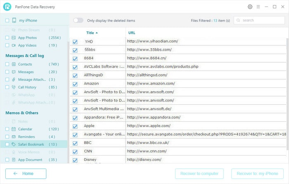Click the Title sort arrow
This screenshot has height=184, width=289.
tap(97, 33)
